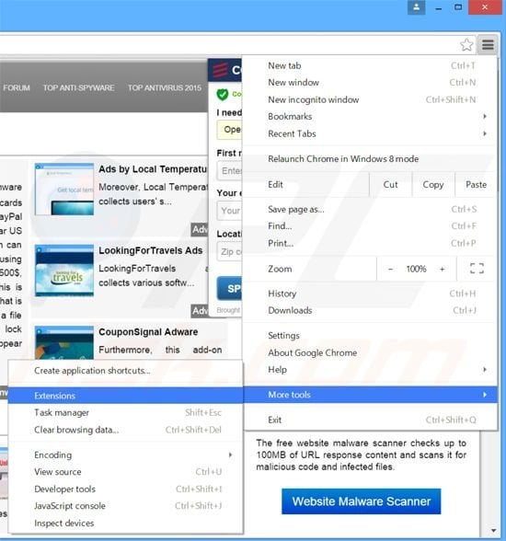Click Cut in the Edit row
The height and width of the screenshot is (541, 506).
click(x=390, y=185)
